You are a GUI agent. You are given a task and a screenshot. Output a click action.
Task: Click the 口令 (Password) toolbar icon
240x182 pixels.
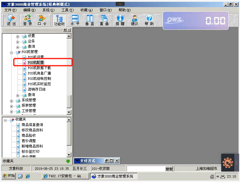coord(42,20)
